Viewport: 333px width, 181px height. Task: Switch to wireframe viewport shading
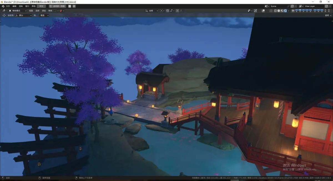[275, 11]
